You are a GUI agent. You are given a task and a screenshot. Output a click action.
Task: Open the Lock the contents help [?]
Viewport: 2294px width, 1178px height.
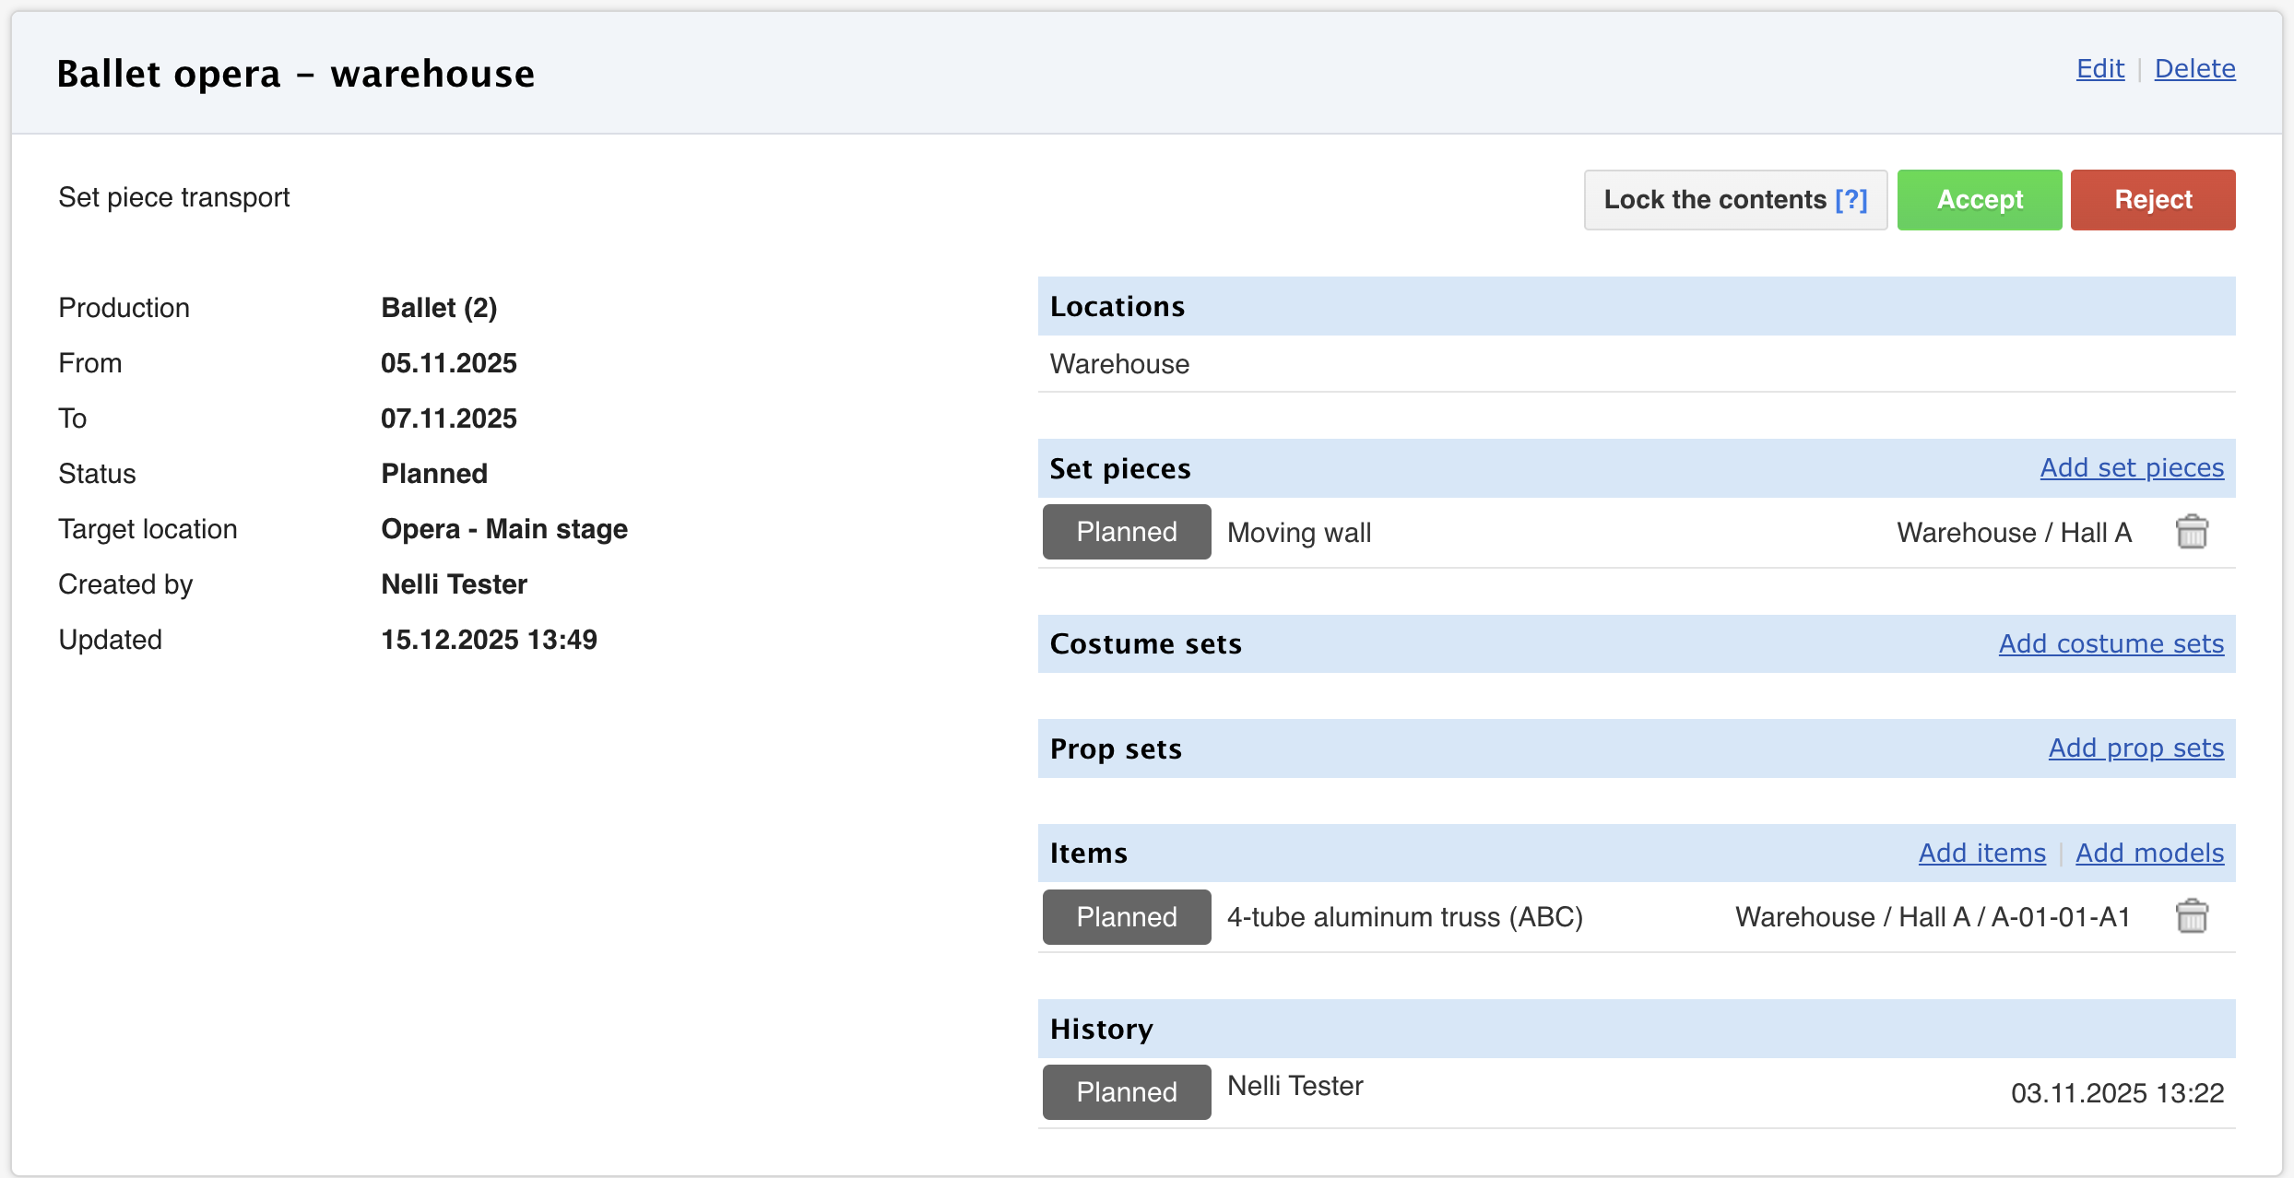point(1851,199)
